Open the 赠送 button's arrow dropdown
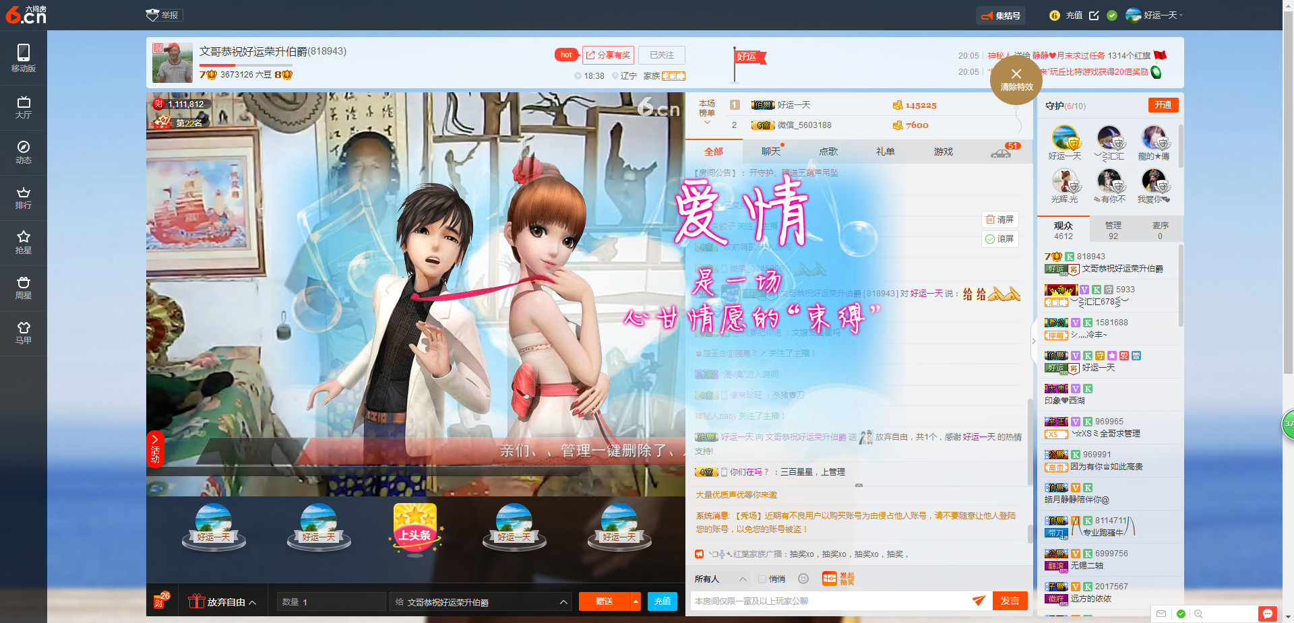 [636, 601]
